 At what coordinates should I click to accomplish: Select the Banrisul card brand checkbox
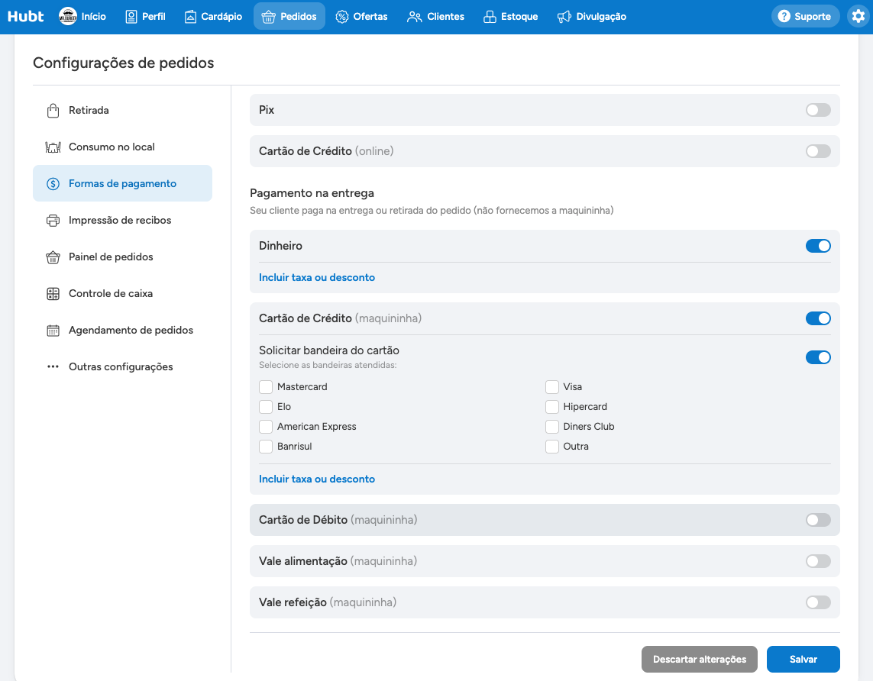[266, 446]
